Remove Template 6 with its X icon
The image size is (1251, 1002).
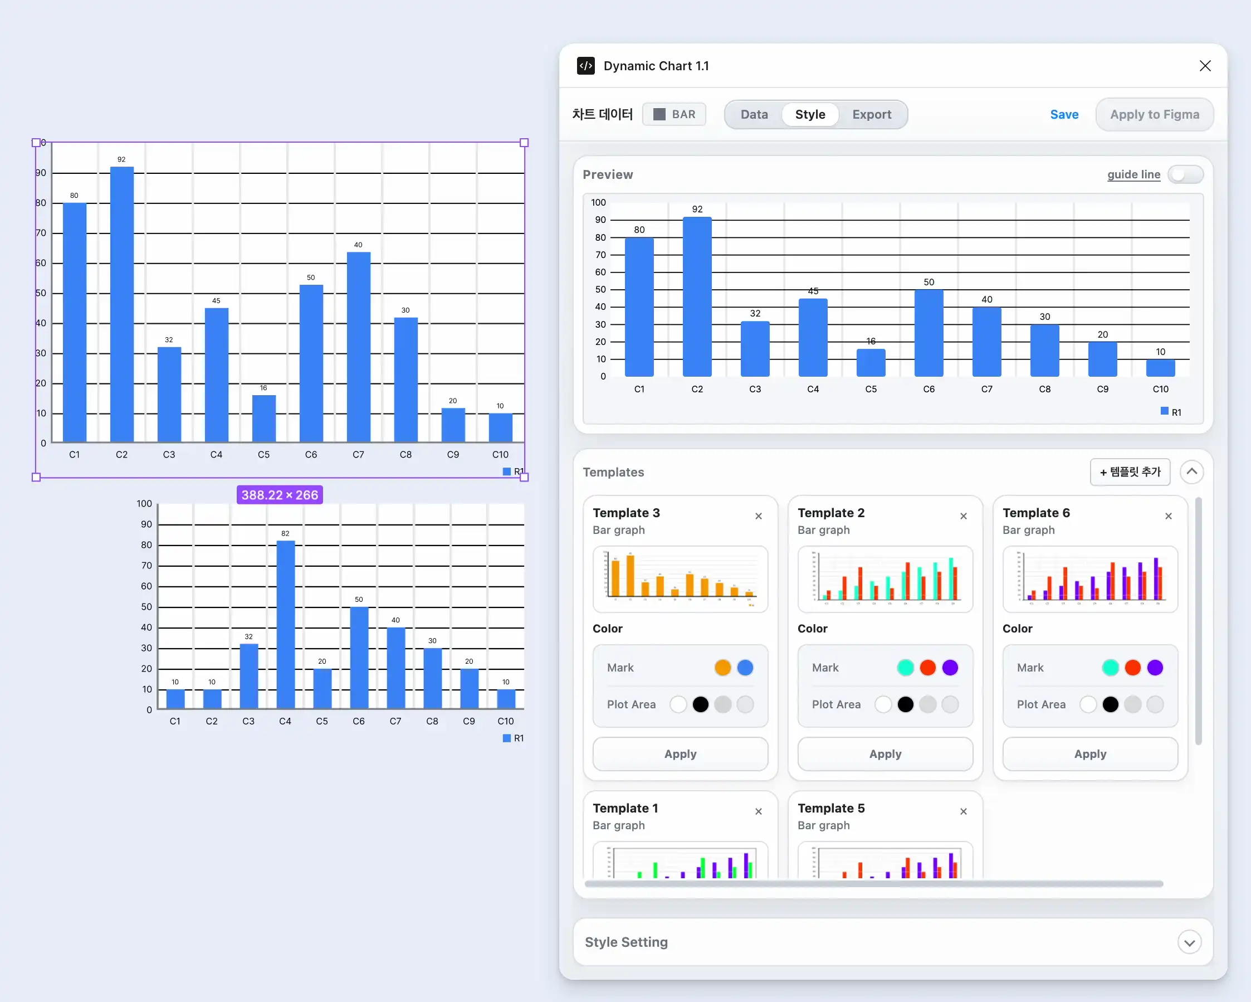(1168, 516)
